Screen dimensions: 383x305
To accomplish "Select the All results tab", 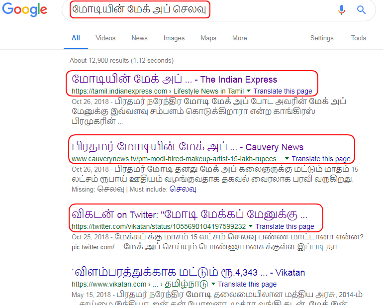I will (x=76, y=38).
